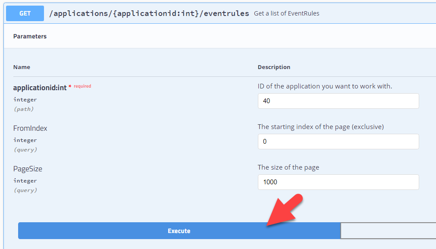Focus the PageSize field containing 1000
The image size is (436, 249).
(x=338, y=182)
